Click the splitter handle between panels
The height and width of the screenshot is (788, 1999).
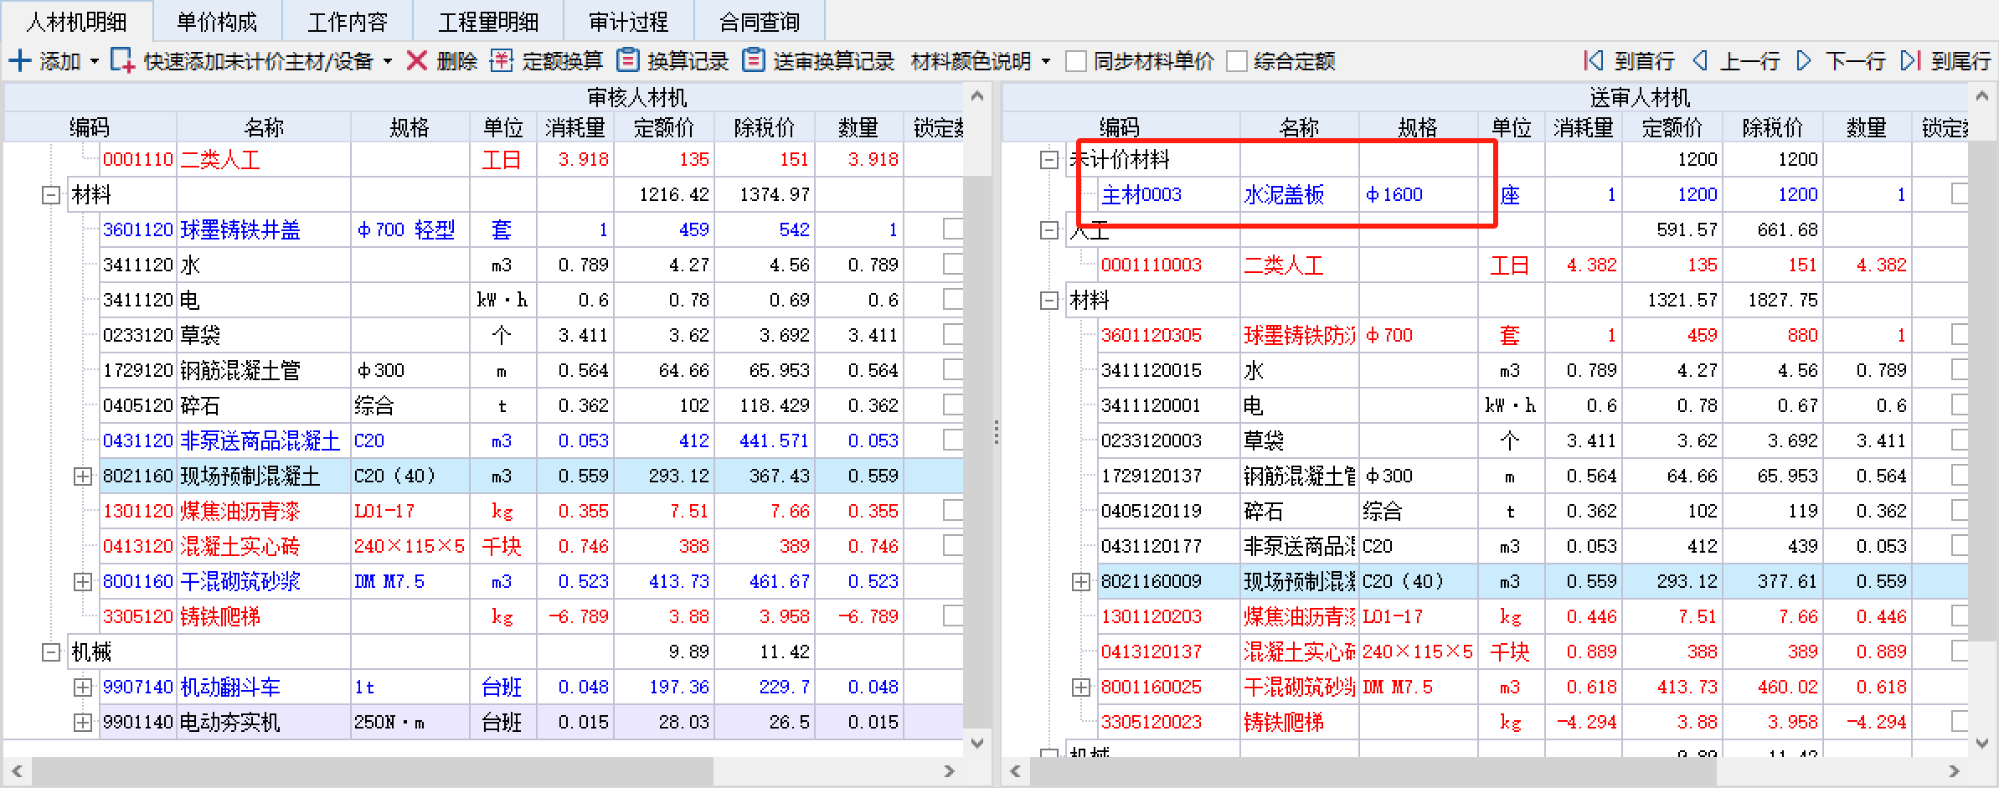pos(996,432)
